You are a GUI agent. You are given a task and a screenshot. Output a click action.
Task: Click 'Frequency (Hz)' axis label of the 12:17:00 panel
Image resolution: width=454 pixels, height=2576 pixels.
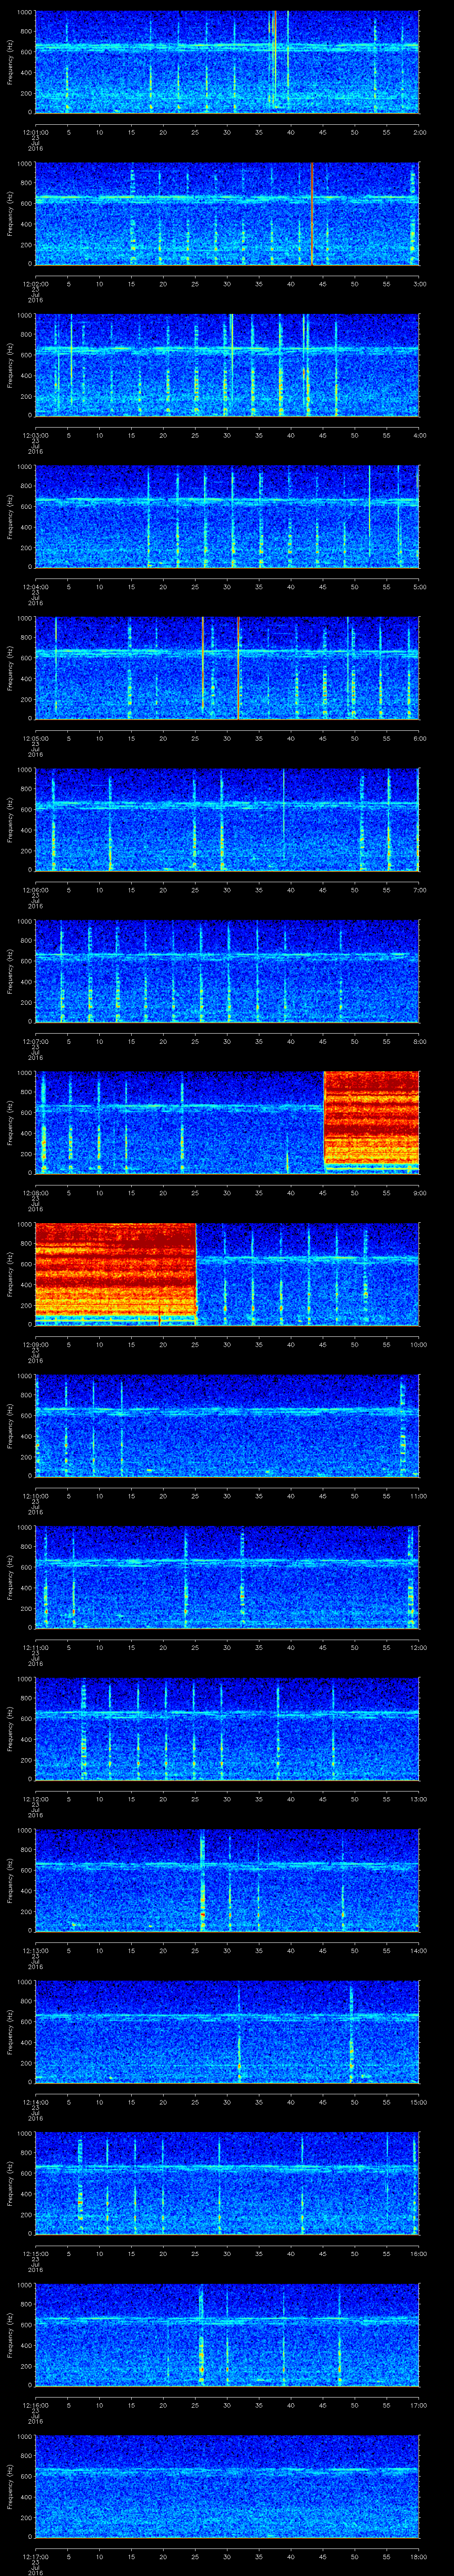tap(10, 2488)
